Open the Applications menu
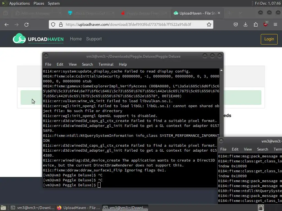Image resolution: width=282 pixels, height=211 pixels. click(x=20, y=3)
